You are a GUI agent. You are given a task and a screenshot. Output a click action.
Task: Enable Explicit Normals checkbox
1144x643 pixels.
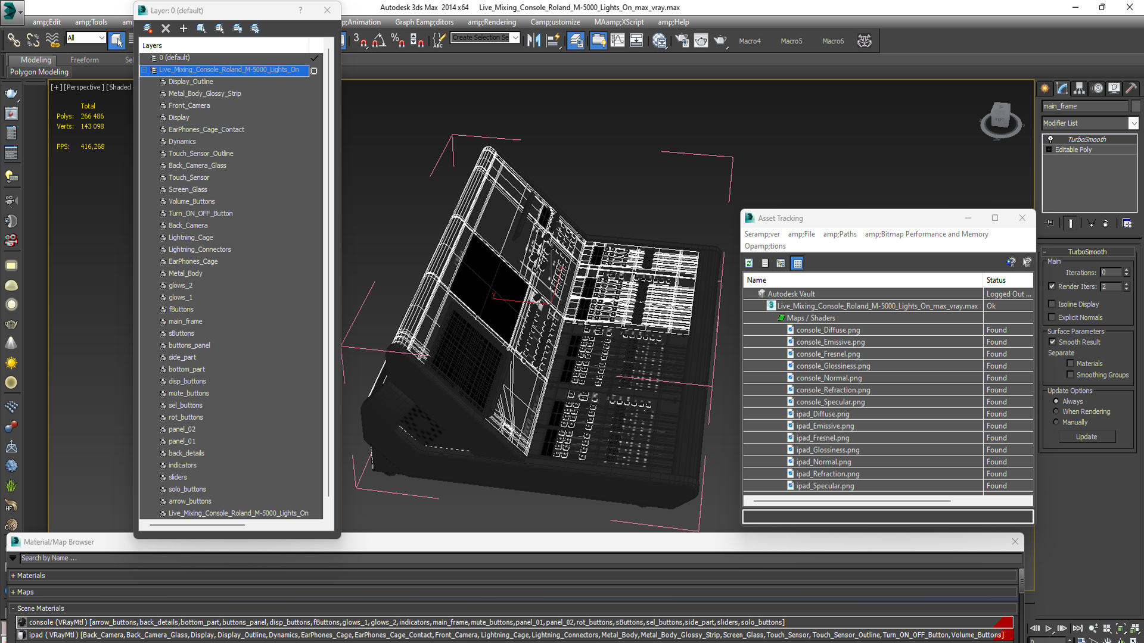click(x=1052, y=317)
